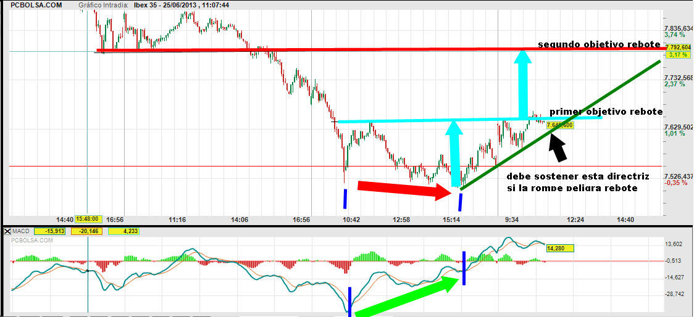The image size is (694, 317).
Task: Click the MACD last value tag 14,280
Action: [559, 249]
